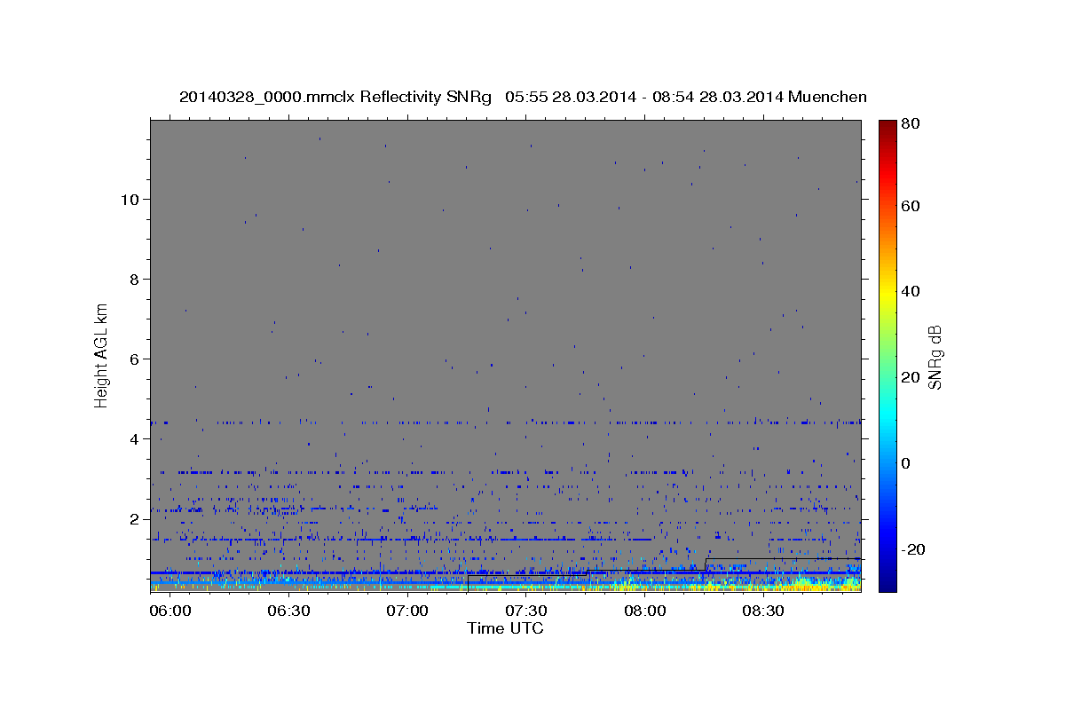This screenshot has height=710, width=1065.
Task: Click the colorbar value label '40'
Action: (x=910, y=291)
